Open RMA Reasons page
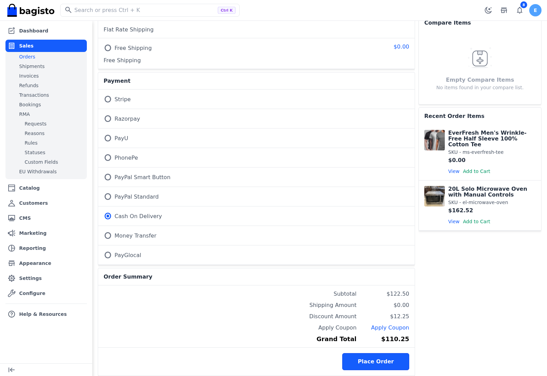 (35, 133)
